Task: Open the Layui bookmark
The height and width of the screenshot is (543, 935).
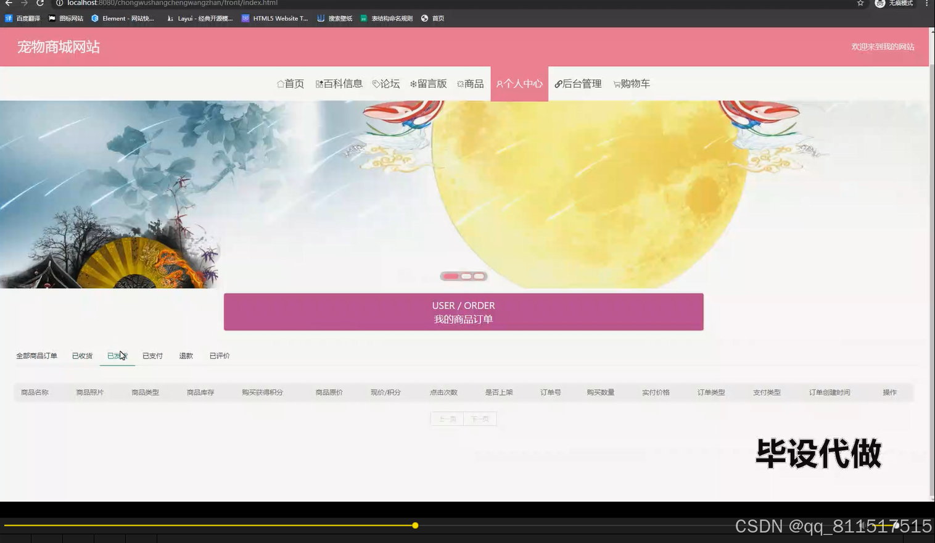Action: pyautogui.click(x=200, y=19)
